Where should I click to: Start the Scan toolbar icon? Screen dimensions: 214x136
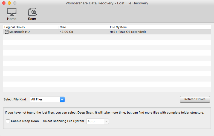[x=32, y=14]
